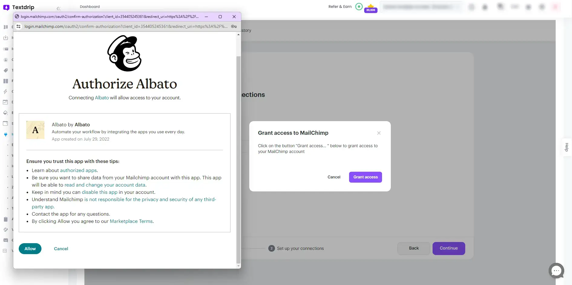Open the calendar Schedule icon in sidebar
Image resolution: width=572 pixels, height=285 pixels.
5,123
